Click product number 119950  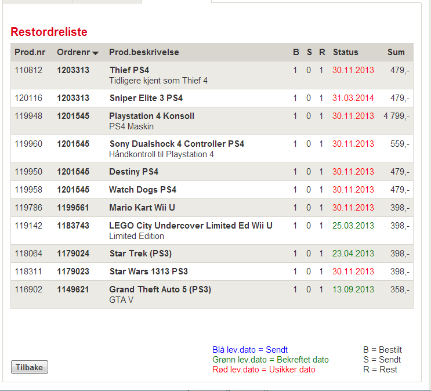pos(28,172)
